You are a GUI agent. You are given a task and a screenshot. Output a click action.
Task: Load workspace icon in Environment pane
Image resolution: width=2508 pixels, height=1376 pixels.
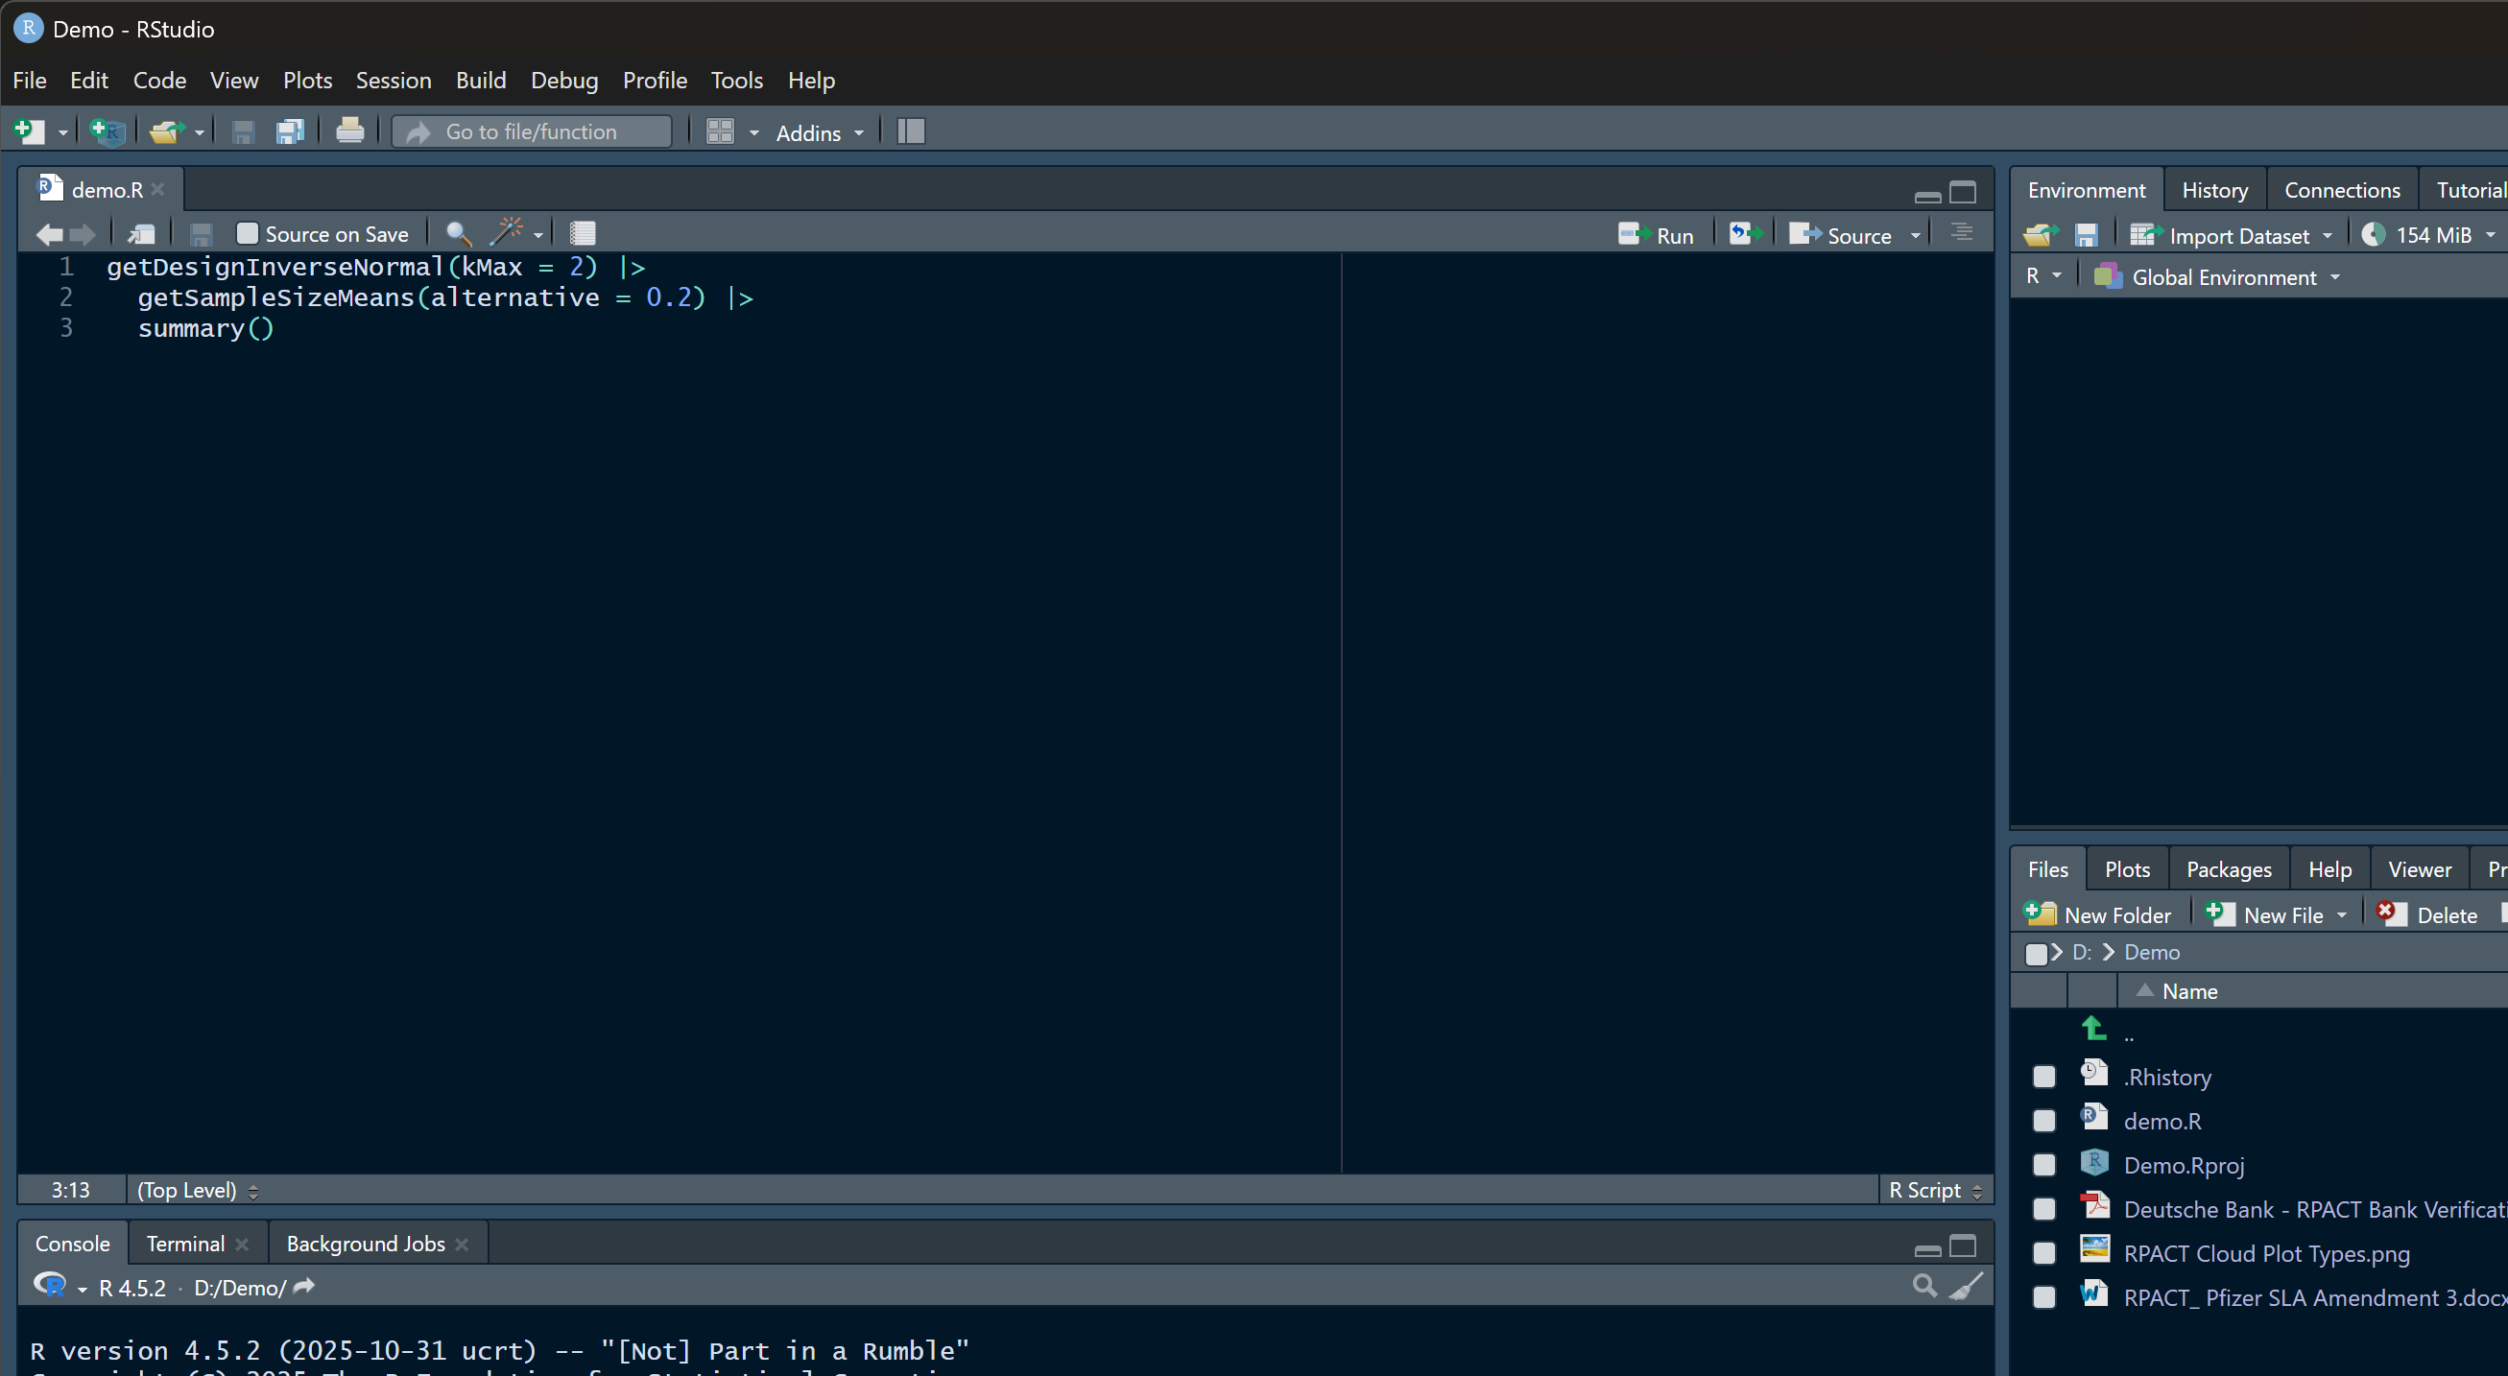(x=2040, y=234)
